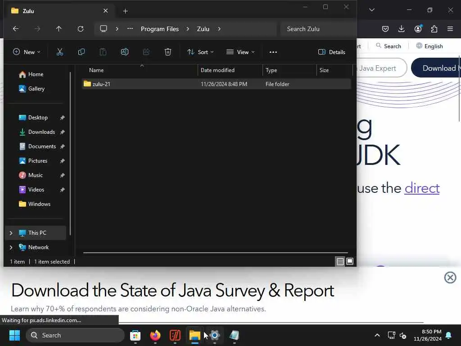Save page to Pocket icon in Firefox

(x=385, y=28)
